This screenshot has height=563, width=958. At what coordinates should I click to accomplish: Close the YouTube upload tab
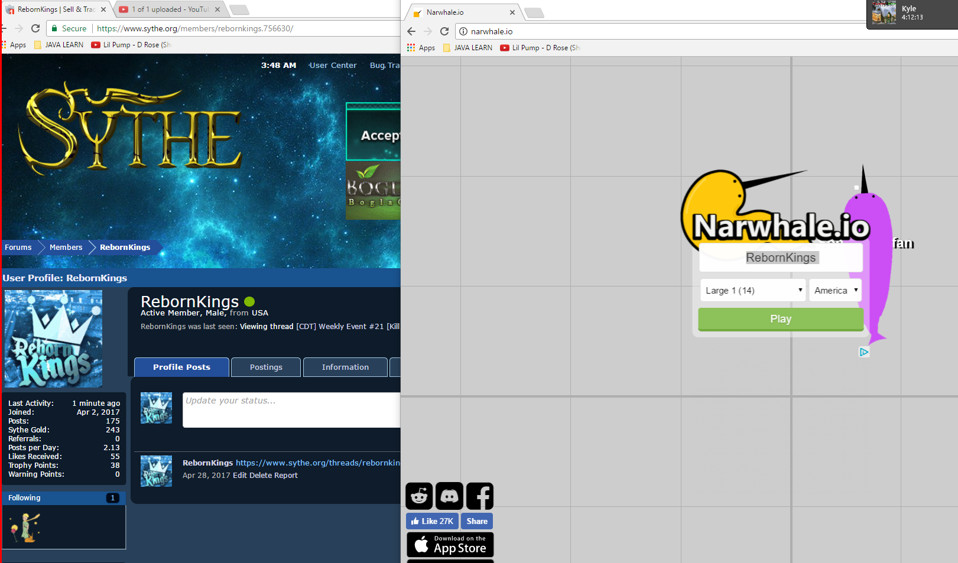click(x=217, y=9)
